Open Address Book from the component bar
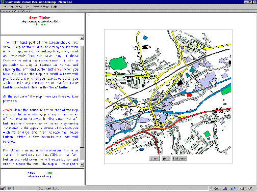 click(x=242, y=188)
